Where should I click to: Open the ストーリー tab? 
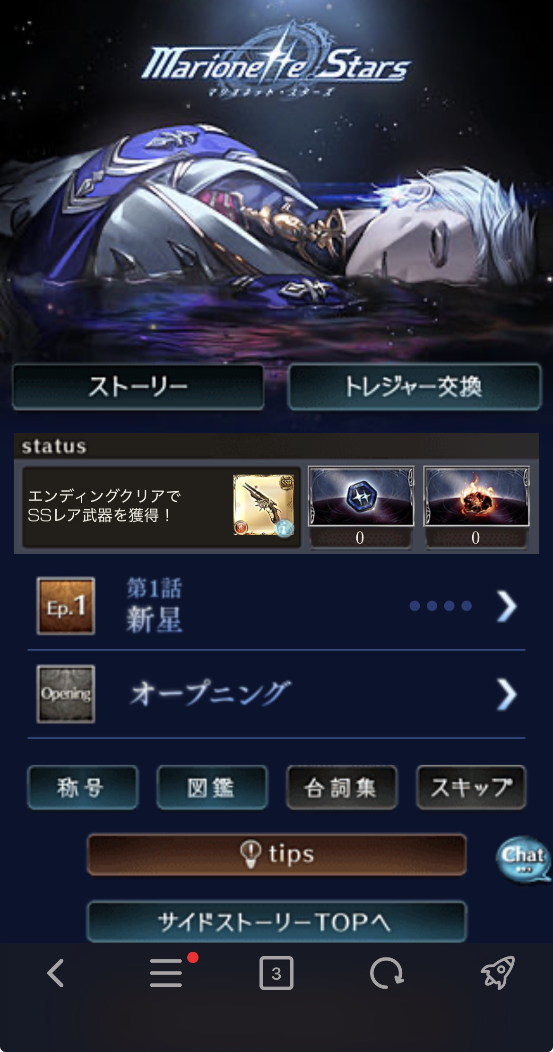coord(138,387)
